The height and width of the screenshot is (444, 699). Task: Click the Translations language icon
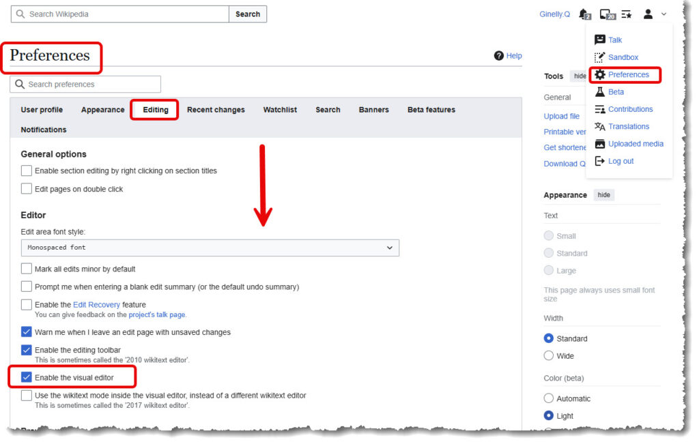tap(599, 126)
